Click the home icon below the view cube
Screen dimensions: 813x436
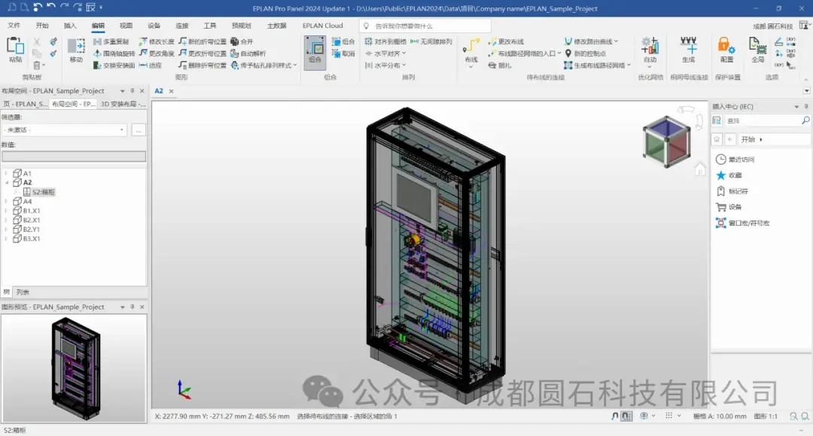pyautogui.click(x=700, y=169)
